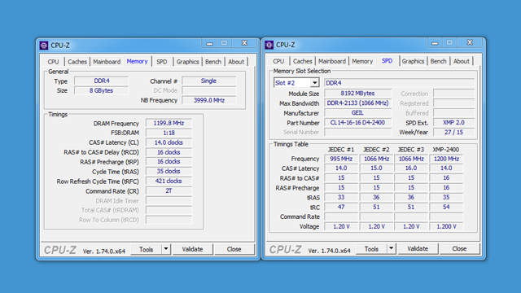Click the CPU-Z app icon in left window title bar
This screenshot has width=521, height=293.
[44, 46]
